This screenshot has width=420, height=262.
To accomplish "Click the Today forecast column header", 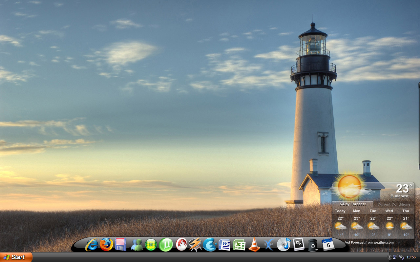I will 340,211.
